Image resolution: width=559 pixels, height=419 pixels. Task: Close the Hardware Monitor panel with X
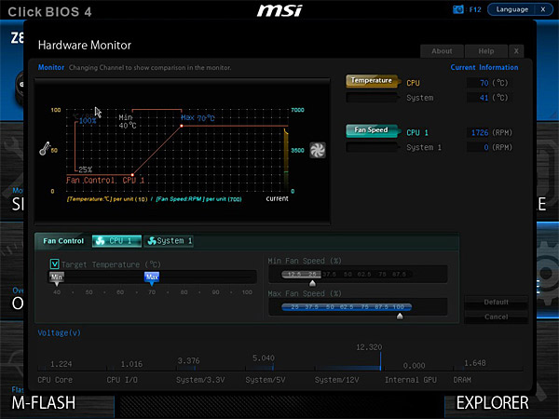(516, 51)
